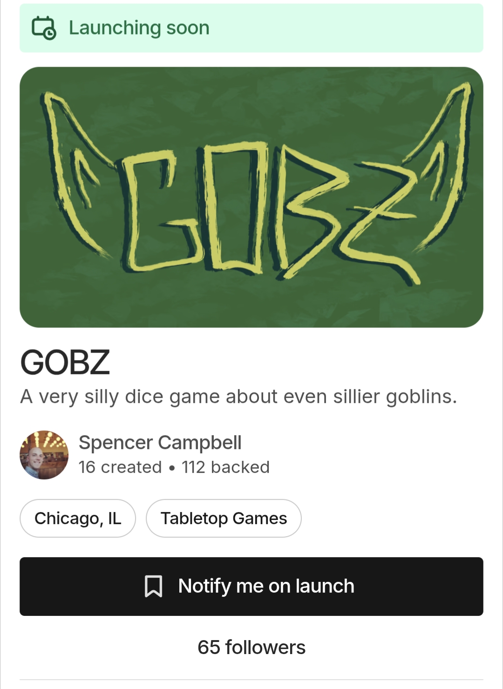View the 65 followers count
The height and width of the screenshot is (689, 503).
point(251,647)
